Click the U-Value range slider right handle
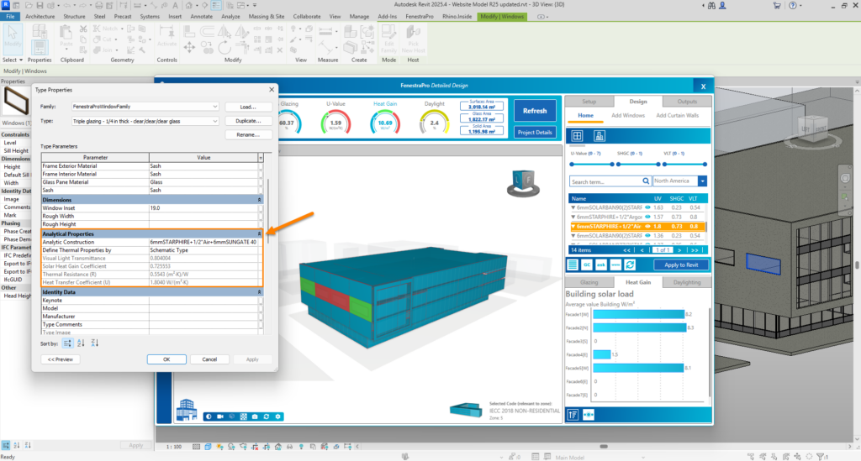 612,164
